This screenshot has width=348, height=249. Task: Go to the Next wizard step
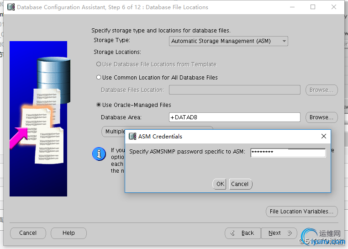[279, 233]
